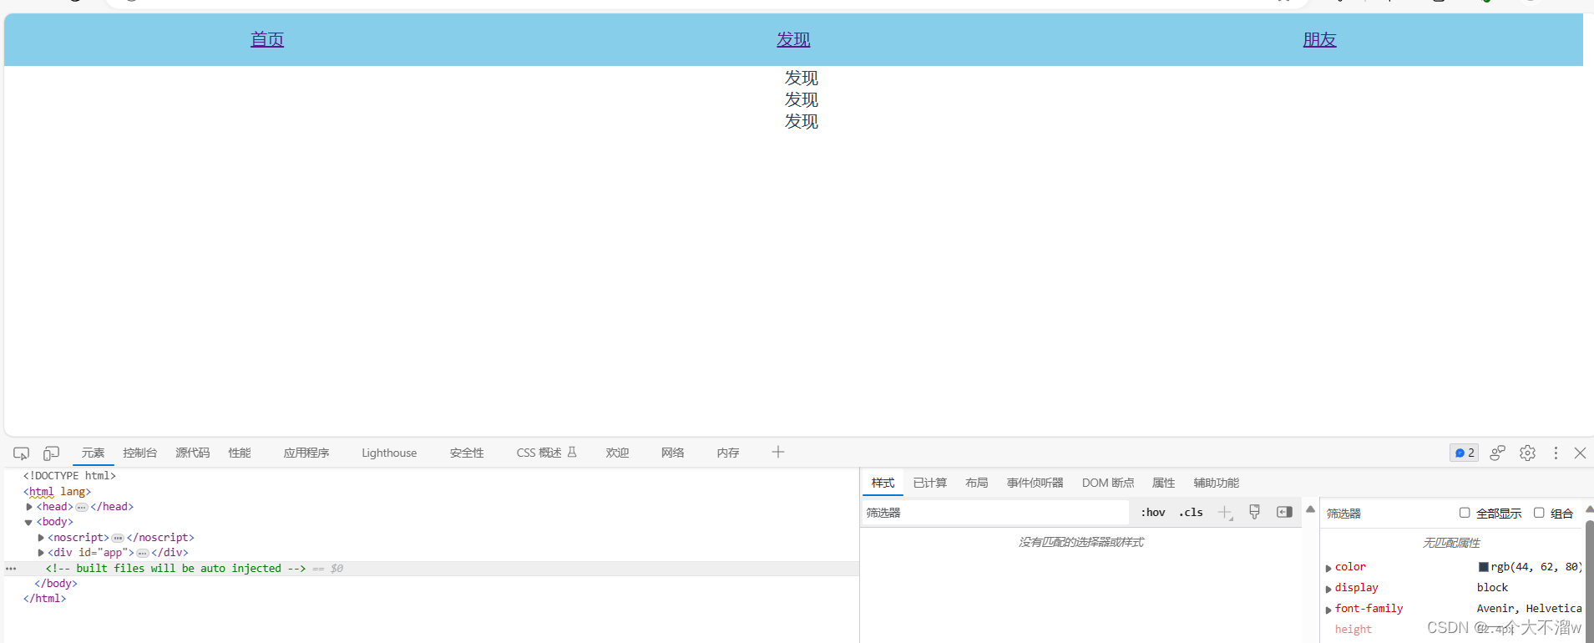Viewport: 1594px width, 643px height.
Task: Activate the inspect element picker icon
Action: click(22, 453)
